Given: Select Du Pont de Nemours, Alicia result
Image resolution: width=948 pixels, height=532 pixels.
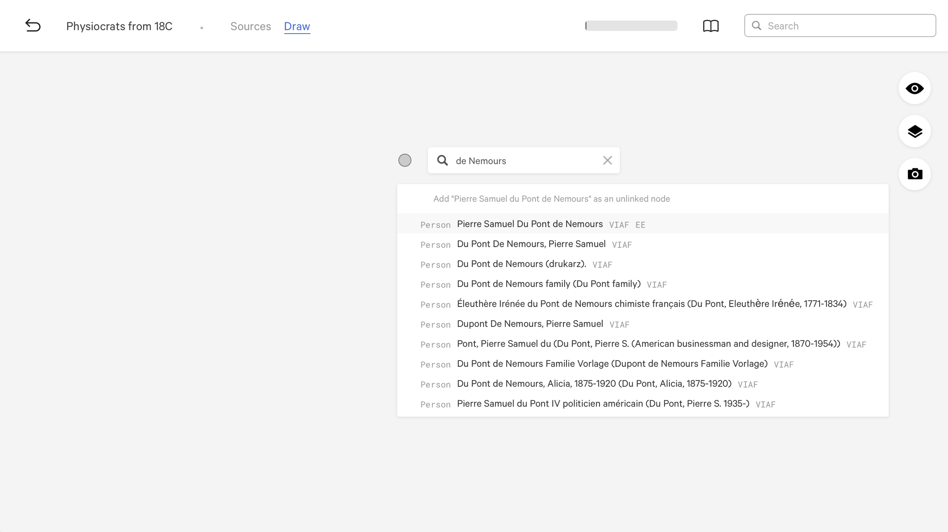Looking at the screenshot, I should click(642, 384).
